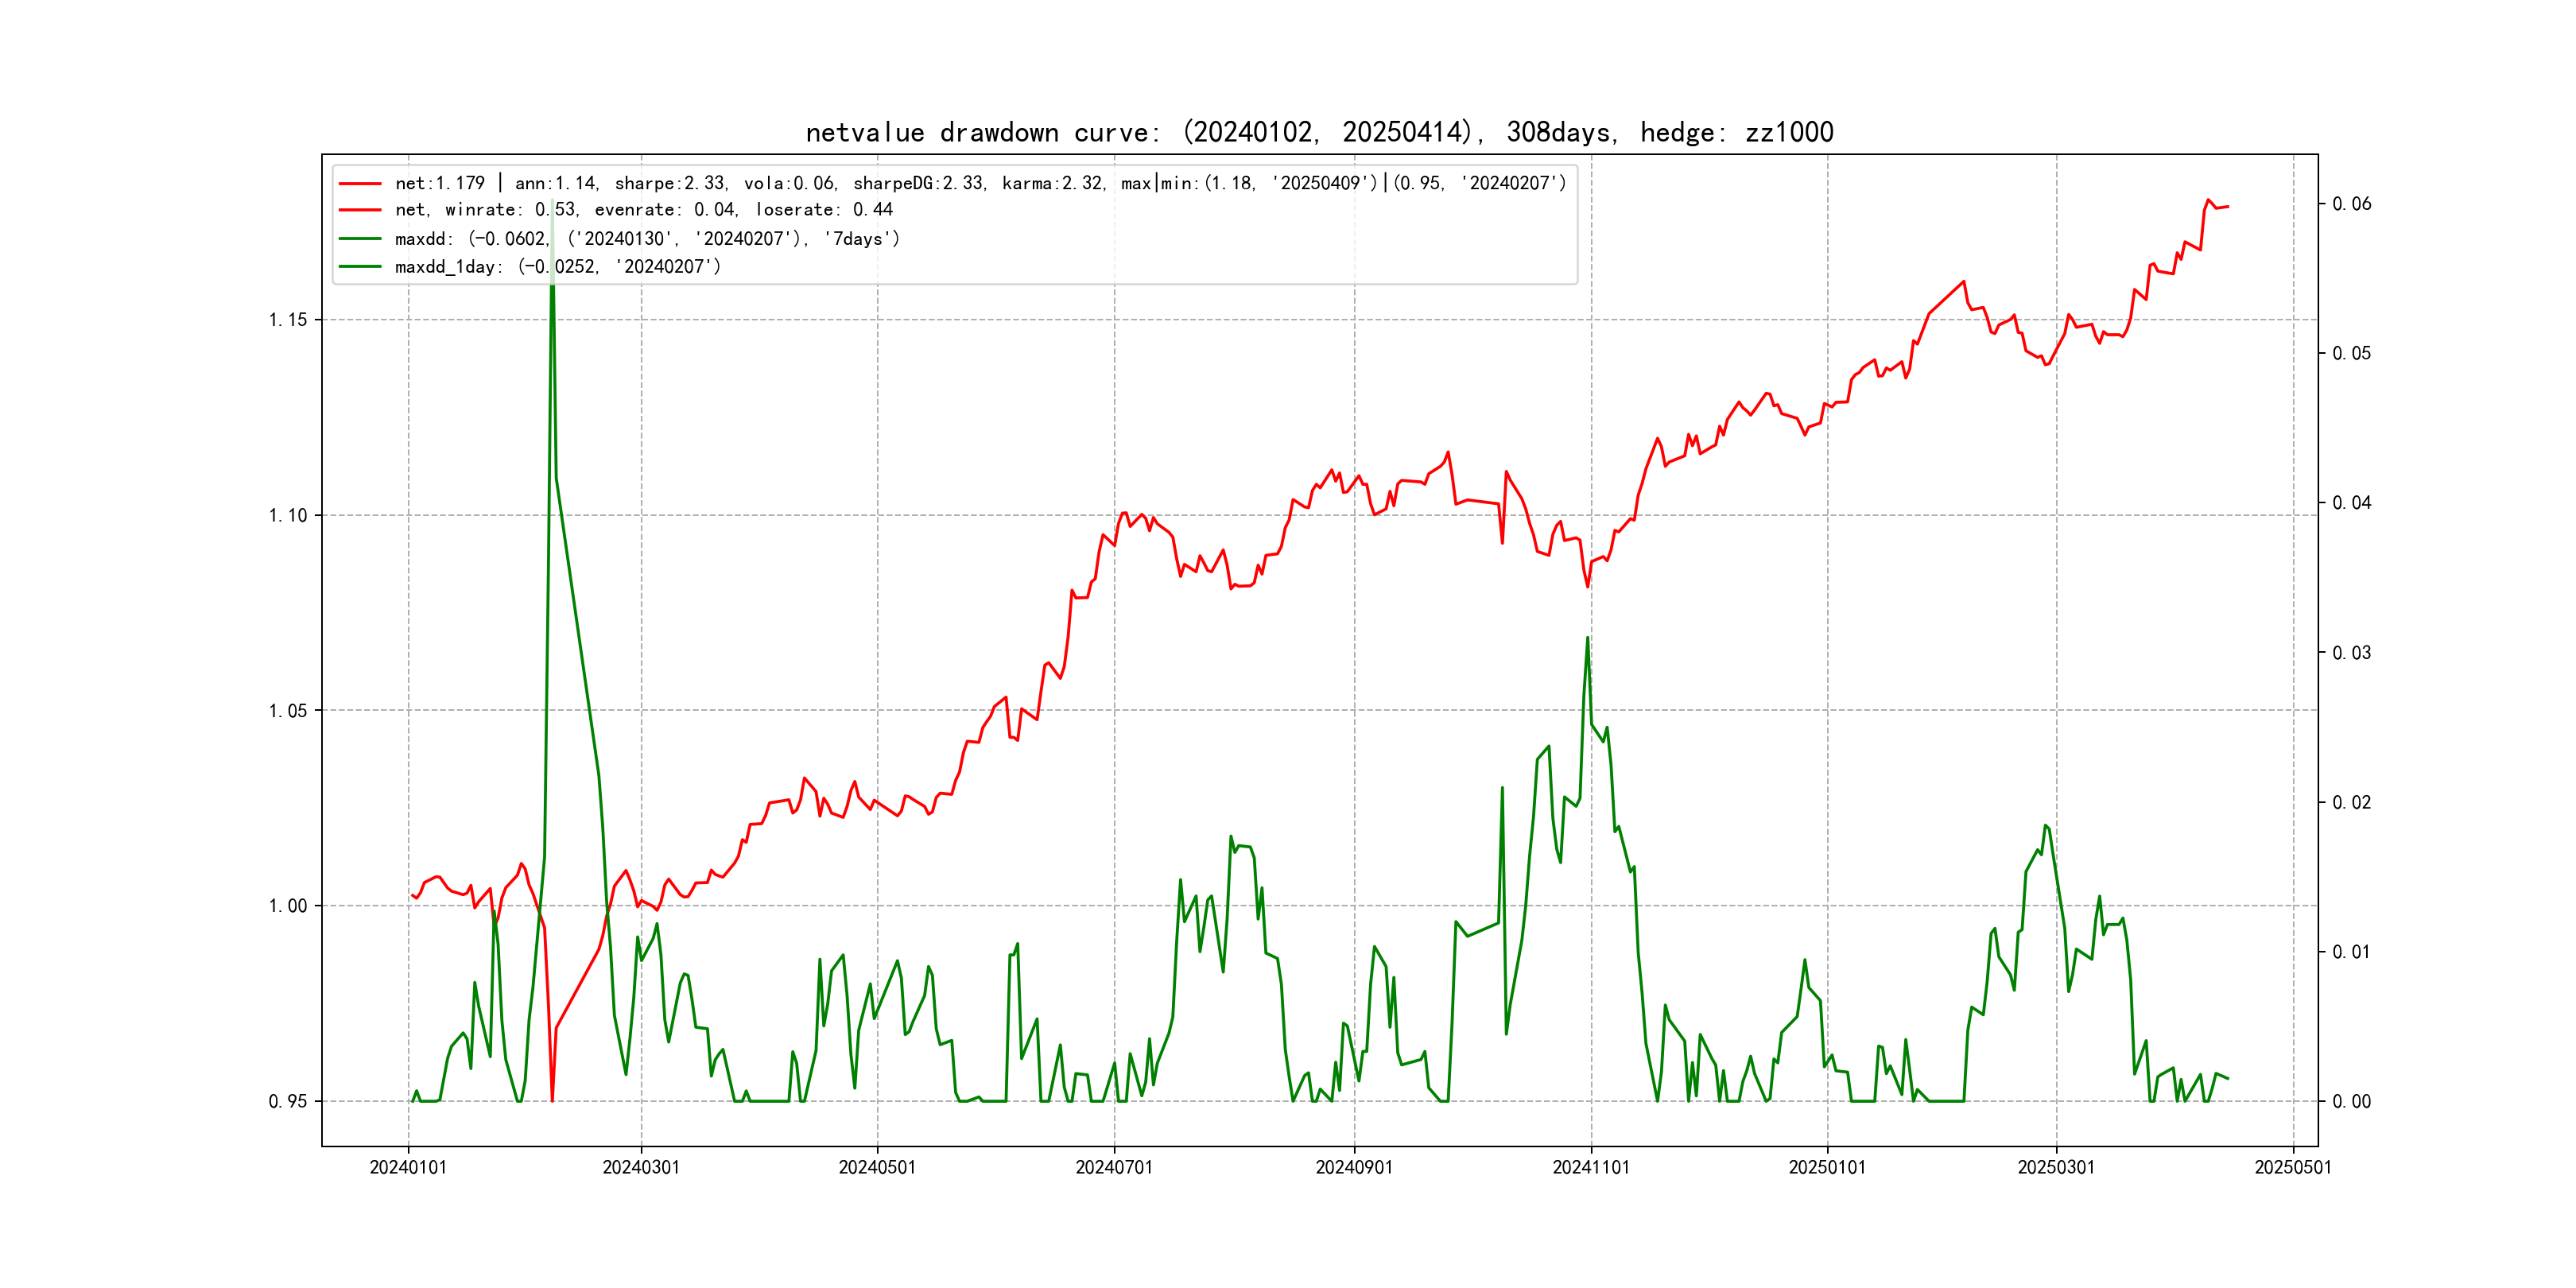Click the green line sample beside maxdd_1day legend

360,267
